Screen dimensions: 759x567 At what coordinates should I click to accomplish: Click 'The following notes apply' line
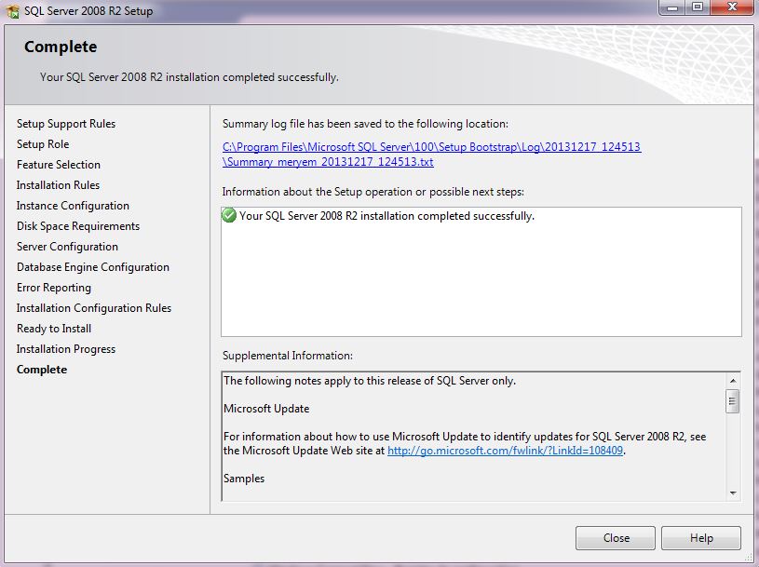point(370,381)
